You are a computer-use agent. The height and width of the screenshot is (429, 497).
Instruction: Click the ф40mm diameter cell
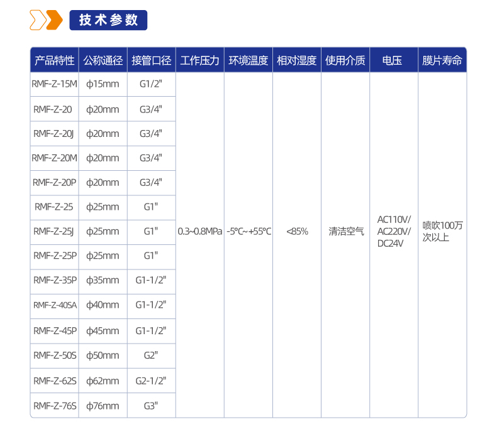[103, 306]
